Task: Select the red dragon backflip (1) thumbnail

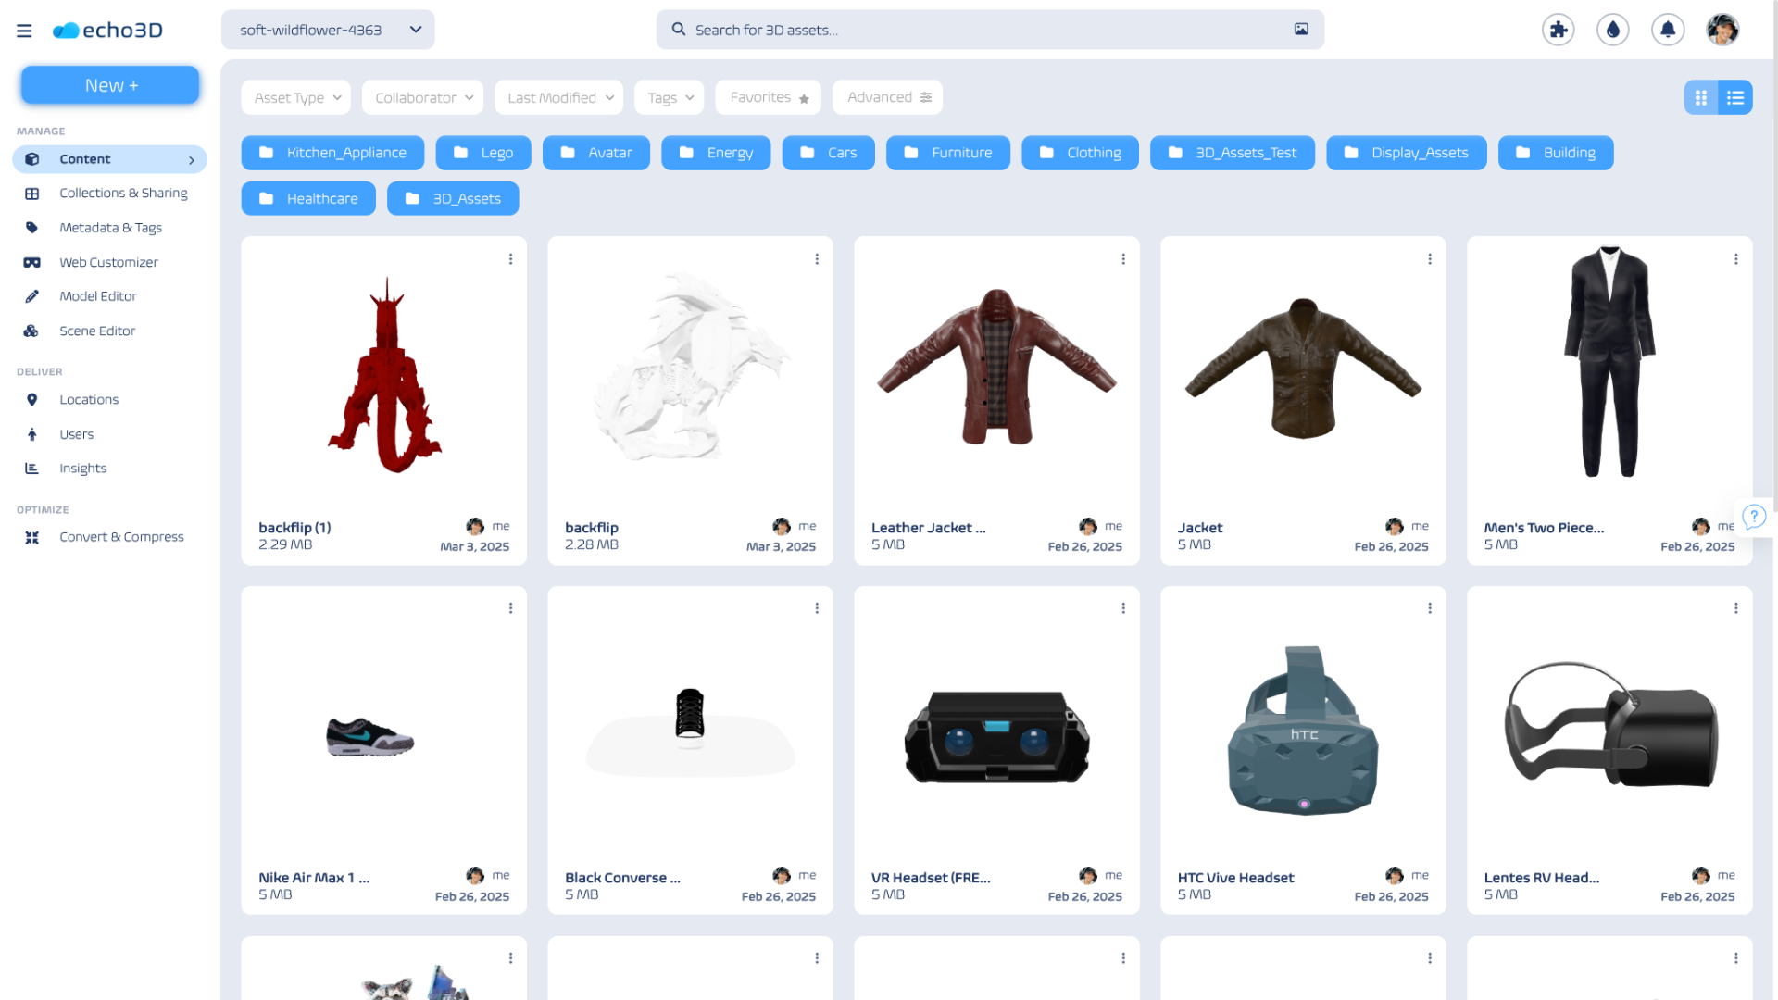Action: [x=384, y=375]
